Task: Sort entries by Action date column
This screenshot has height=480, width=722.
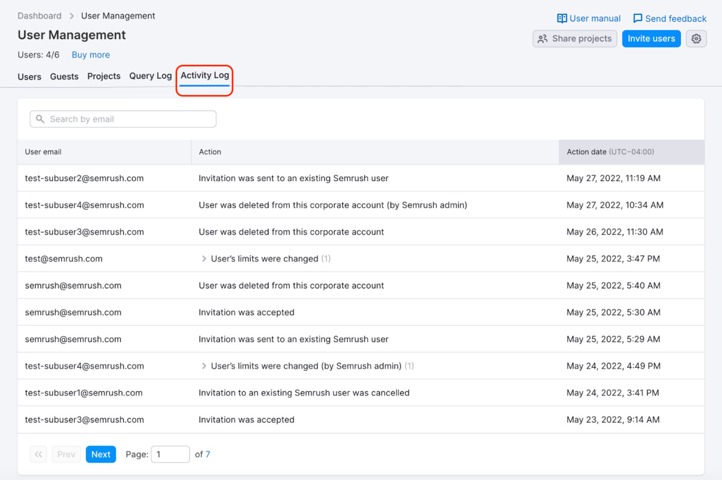Action: 586,152
